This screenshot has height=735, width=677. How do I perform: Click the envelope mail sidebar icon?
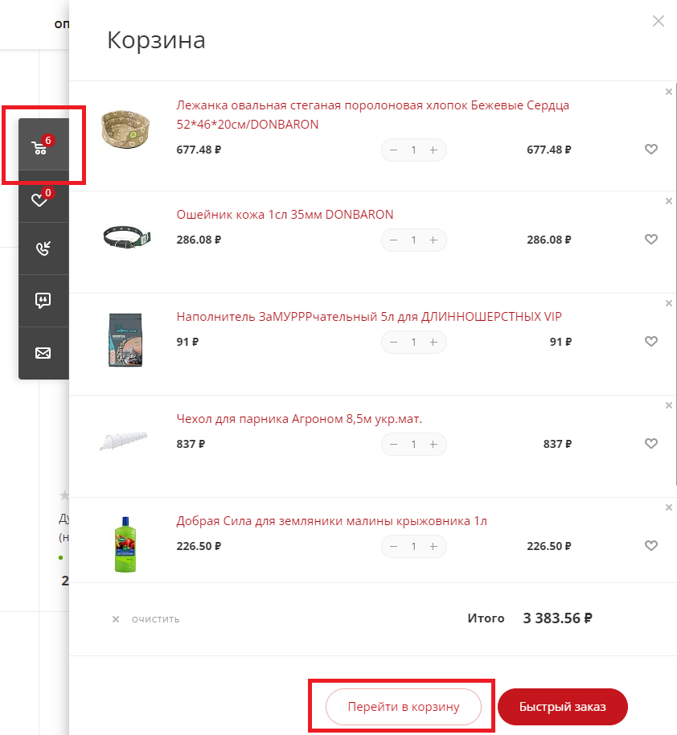click(x=43, y=353)
